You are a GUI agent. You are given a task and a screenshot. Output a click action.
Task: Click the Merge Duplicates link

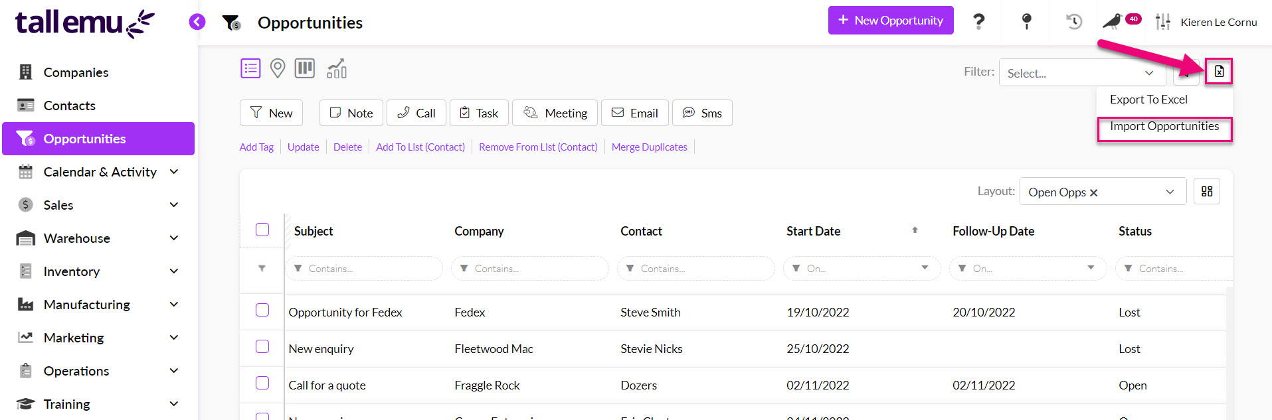click(650, 147)
